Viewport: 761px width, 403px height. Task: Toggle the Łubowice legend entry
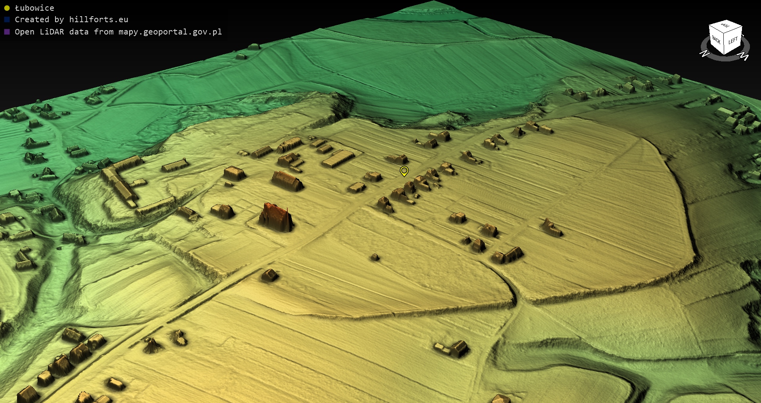pos(34,8)
